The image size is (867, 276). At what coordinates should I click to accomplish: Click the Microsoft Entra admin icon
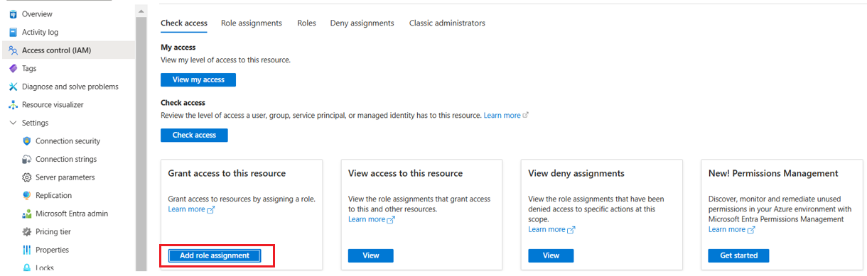pyautogui.click(x=27, y=214)
